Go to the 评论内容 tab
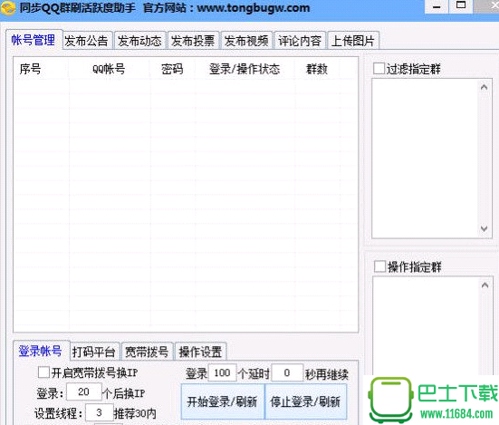The height and width of the screenshot is (425, 499). 300,41
